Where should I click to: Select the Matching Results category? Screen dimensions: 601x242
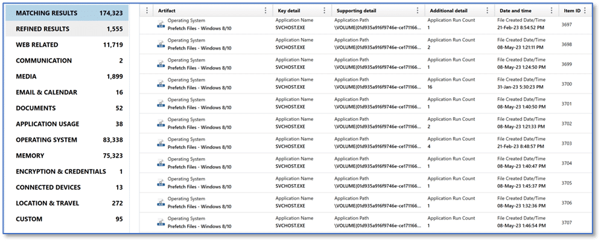pos(67,13)
